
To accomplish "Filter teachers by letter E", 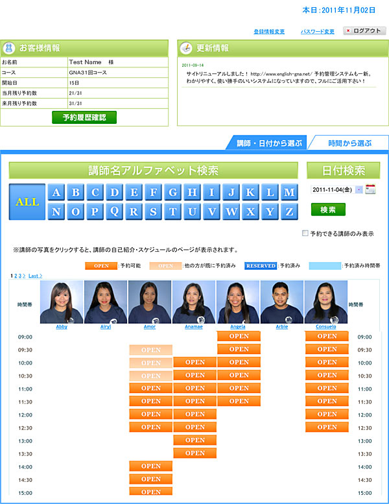I will 134,192.
